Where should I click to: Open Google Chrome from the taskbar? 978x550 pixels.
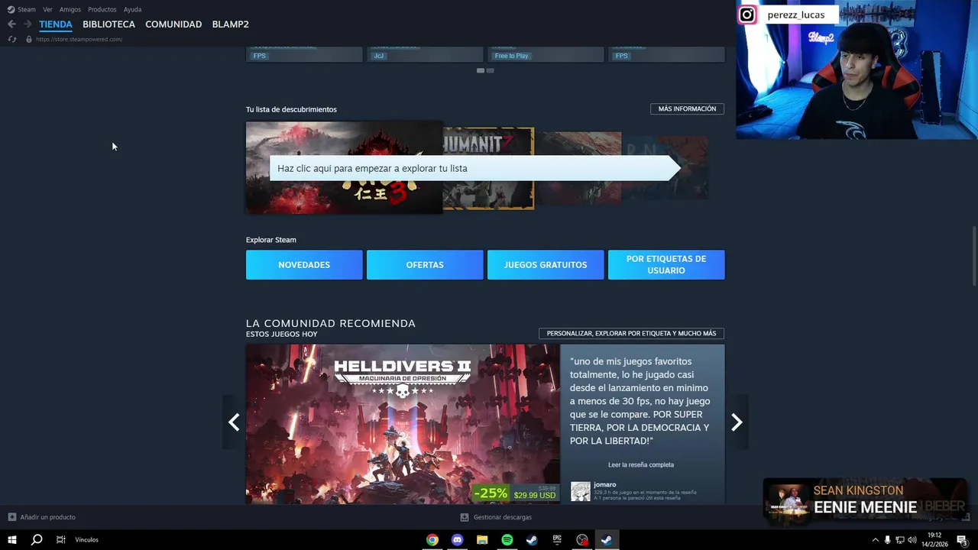coord(432,540)
